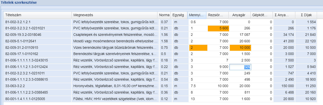
Task: Select Horonyvésés, téglafalban item row
Action: coord(160,86)
